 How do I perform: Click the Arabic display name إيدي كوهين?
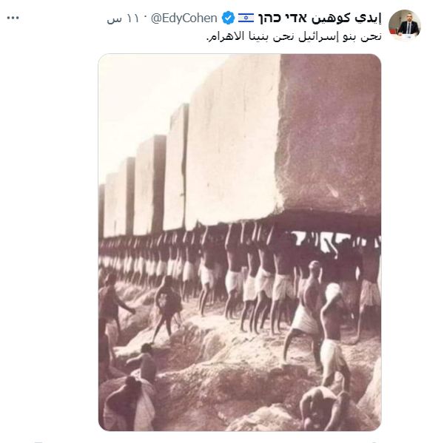click(346, 18)
